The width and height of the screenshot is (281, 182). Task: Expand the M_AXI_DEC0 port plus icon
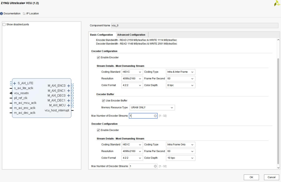coord(69,96)
